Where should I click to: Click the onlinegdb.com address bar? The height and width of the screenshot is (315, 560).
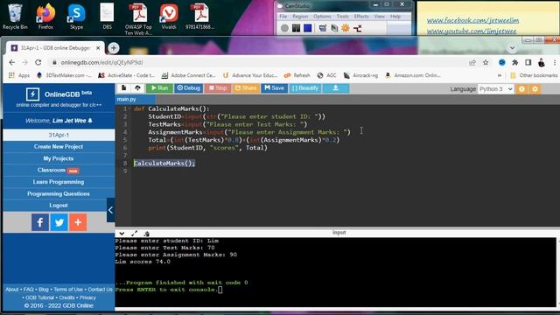[257, 62]
